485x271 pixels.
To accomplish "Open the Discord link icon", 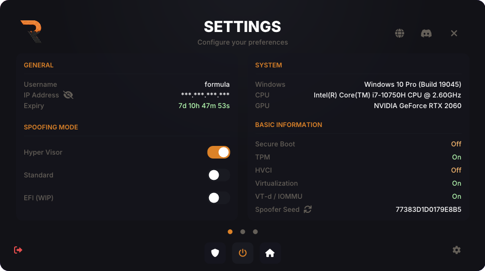I will [426, 33].
